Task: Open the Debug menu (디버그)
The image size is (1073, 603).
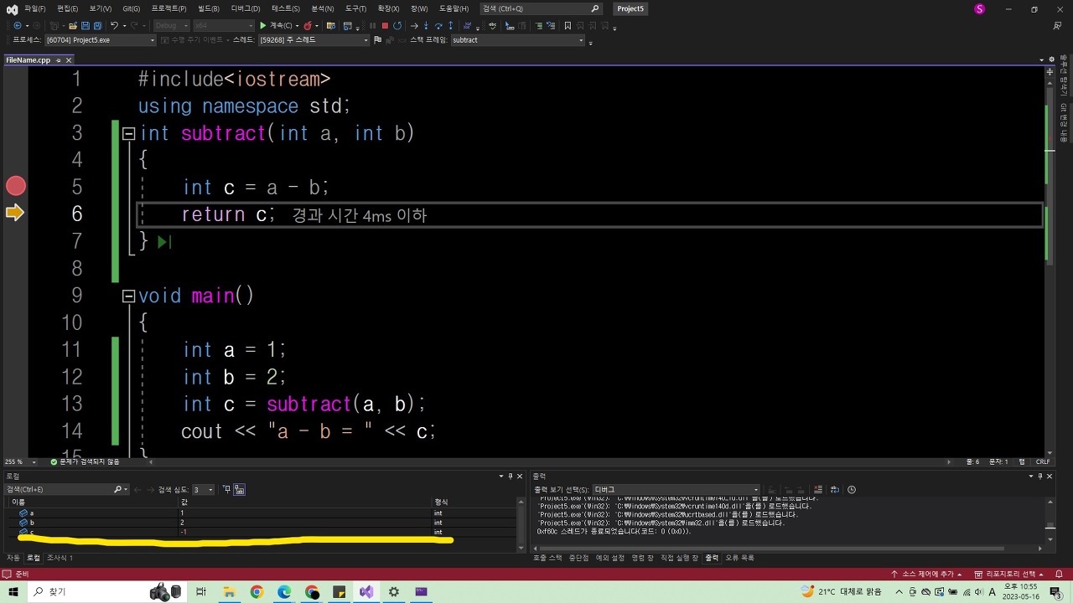Action: pos(246,8)
